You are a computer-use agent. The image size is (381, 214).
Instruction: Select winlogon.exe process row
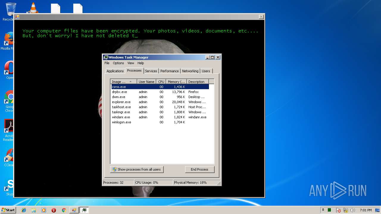coord(160,122)
